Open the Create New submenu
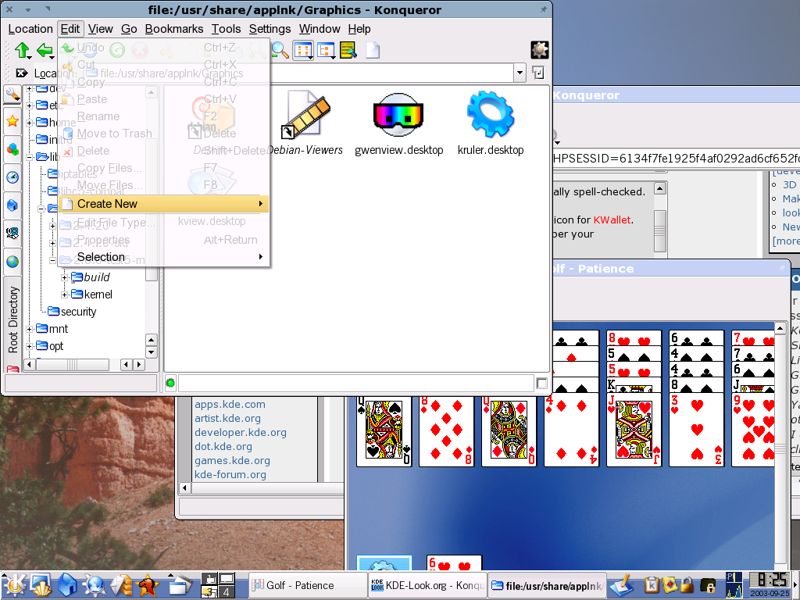The height and width of the screenshot is (600, 800). 164,204
